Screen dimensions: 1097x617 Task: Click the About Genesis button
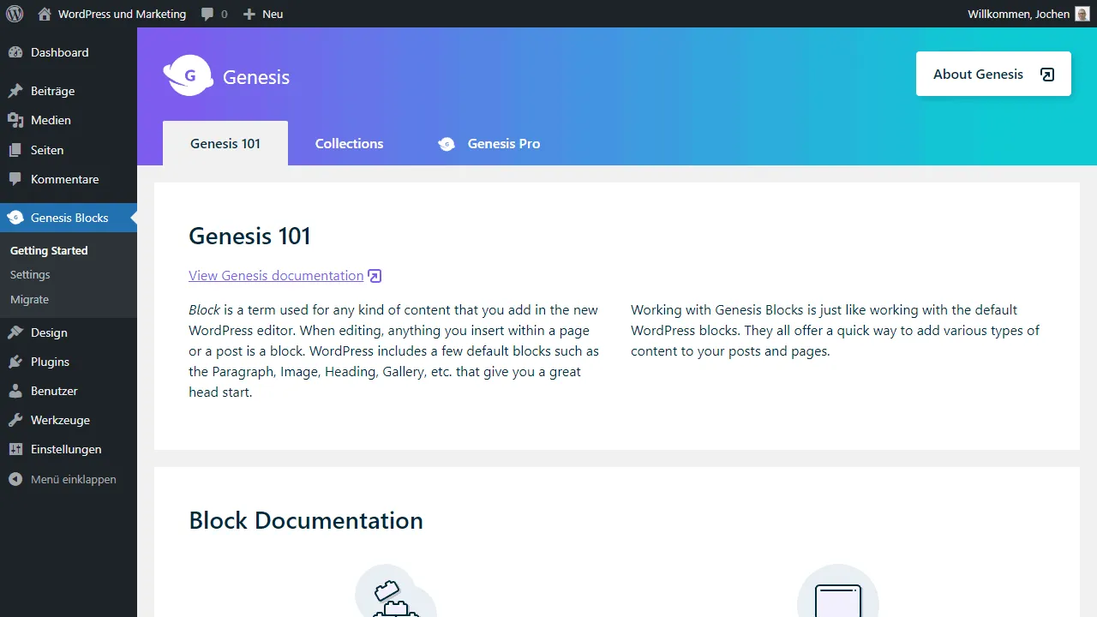(x=993, y=74)
